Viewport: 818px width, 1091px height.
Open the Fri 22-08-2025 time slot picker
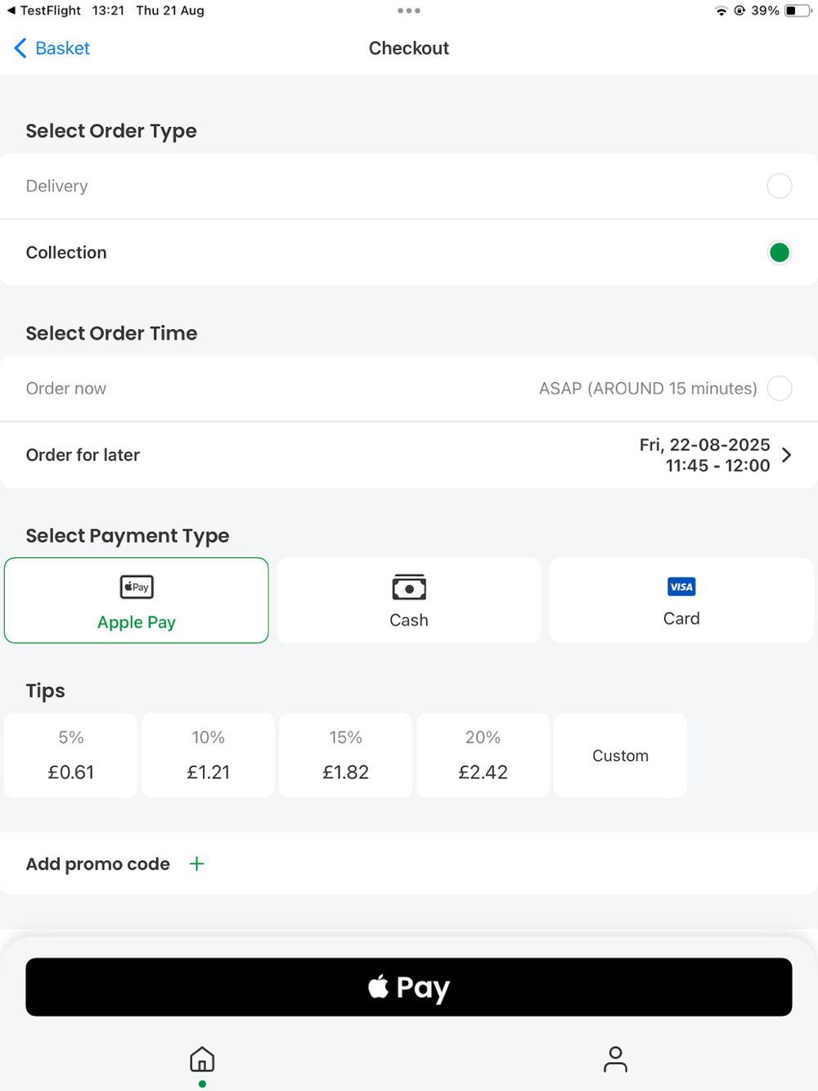(x=705, y=455)
